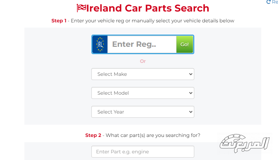Click the checkered flag icon beside the title
The image size is (278, 160).
pyautogui.click(x=81, y=8)
